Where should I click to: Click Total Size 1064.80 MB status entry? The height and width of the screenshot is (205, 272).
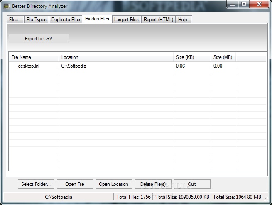237,197
